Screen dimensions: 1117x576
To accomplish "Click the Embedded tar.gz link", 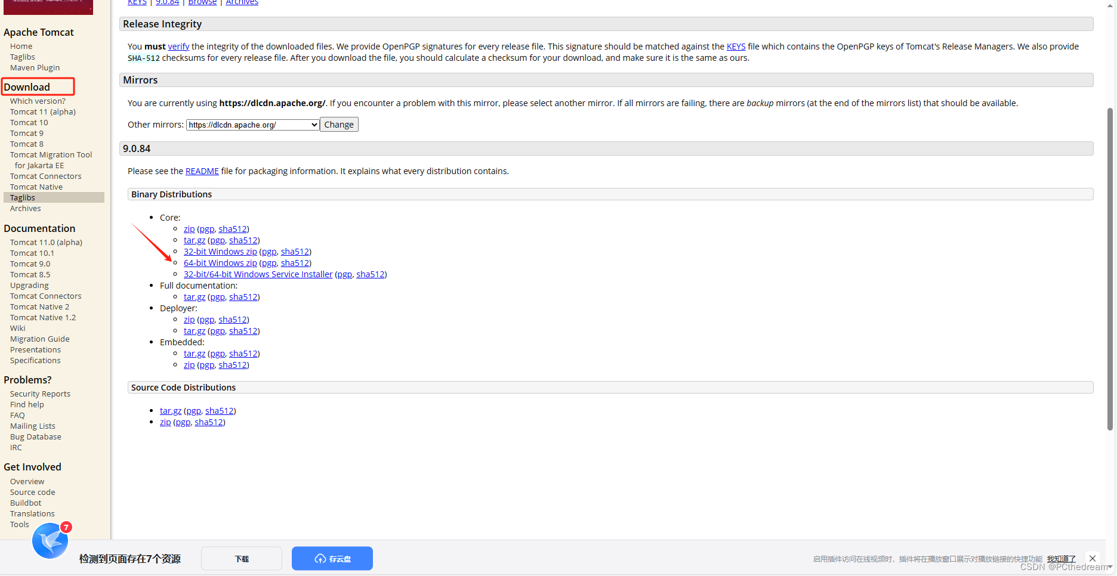I will pos(195,354).
